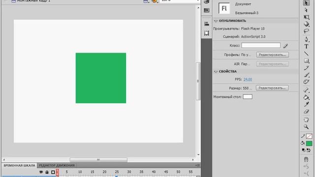Select the Bone tool
Viewport: 315px width, 177px height.
coord(306,90)
